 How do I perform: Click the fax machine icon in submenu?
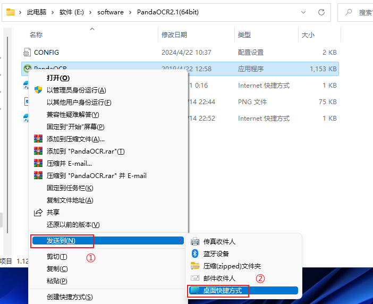pos(195,241)
